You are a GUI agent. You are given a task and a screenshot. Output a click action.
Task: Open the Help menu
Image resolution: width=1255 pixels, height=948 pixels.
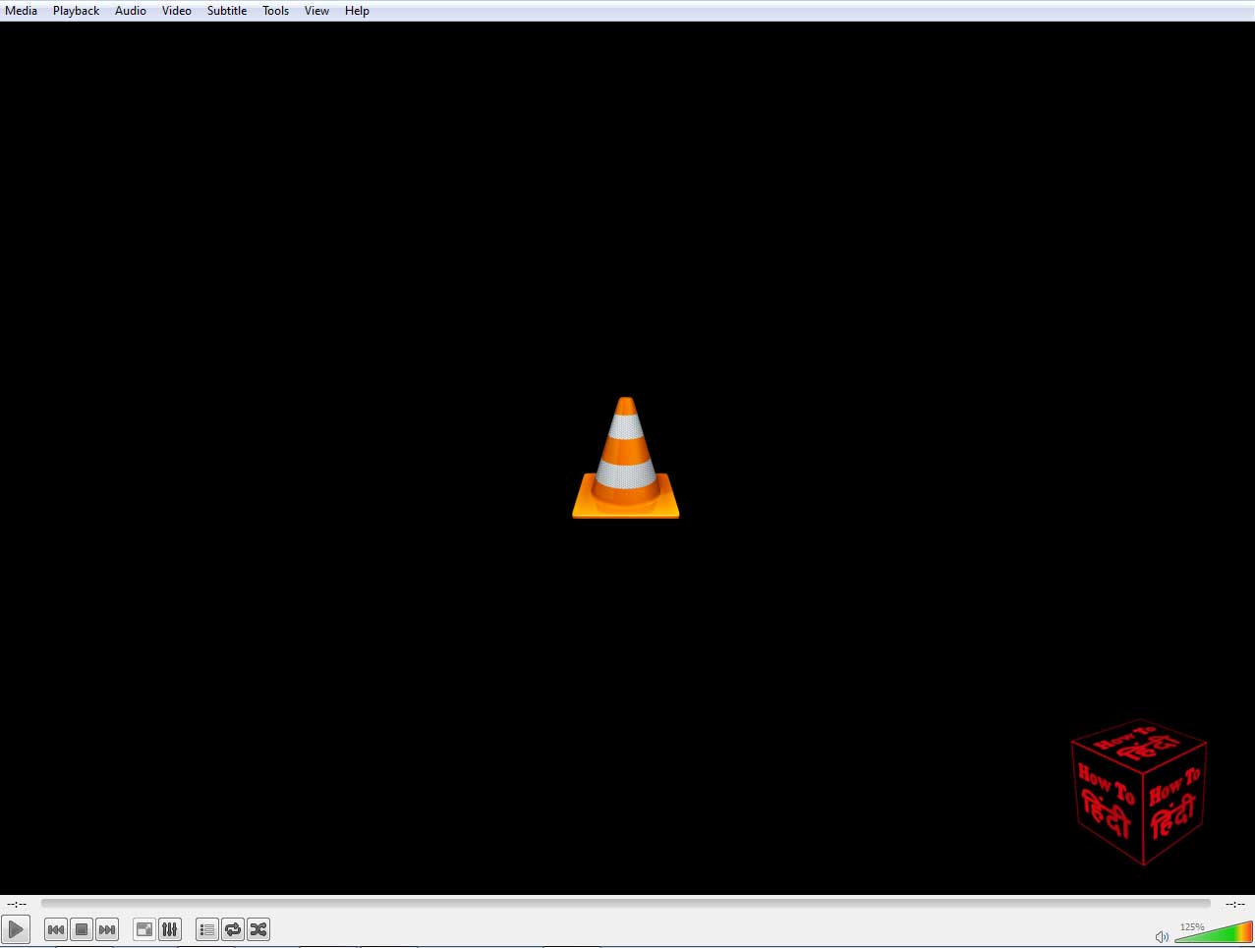(357, 11)
